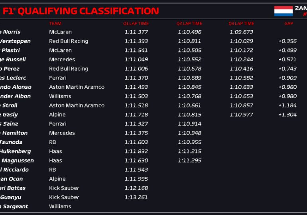
Task: Click the +1.304 gap value
Action: (x=287, y=114)
